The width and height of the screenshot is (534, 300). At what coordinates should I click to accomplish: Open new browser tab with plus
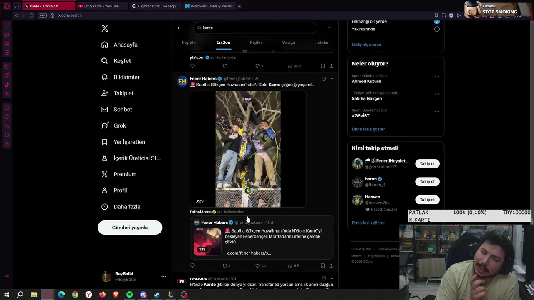coord(239,6)
